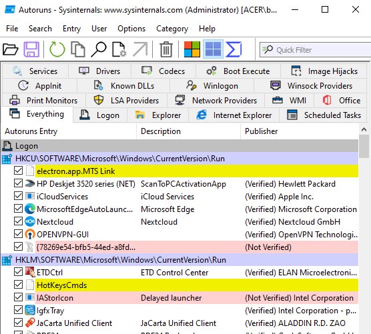Click the IAStorIcon entry icon
371x334 pixels.
coord(30,297)
